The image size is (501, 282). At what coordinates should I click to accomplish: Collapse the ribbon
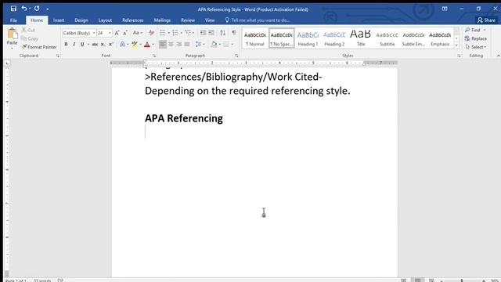tap(498, 56)
